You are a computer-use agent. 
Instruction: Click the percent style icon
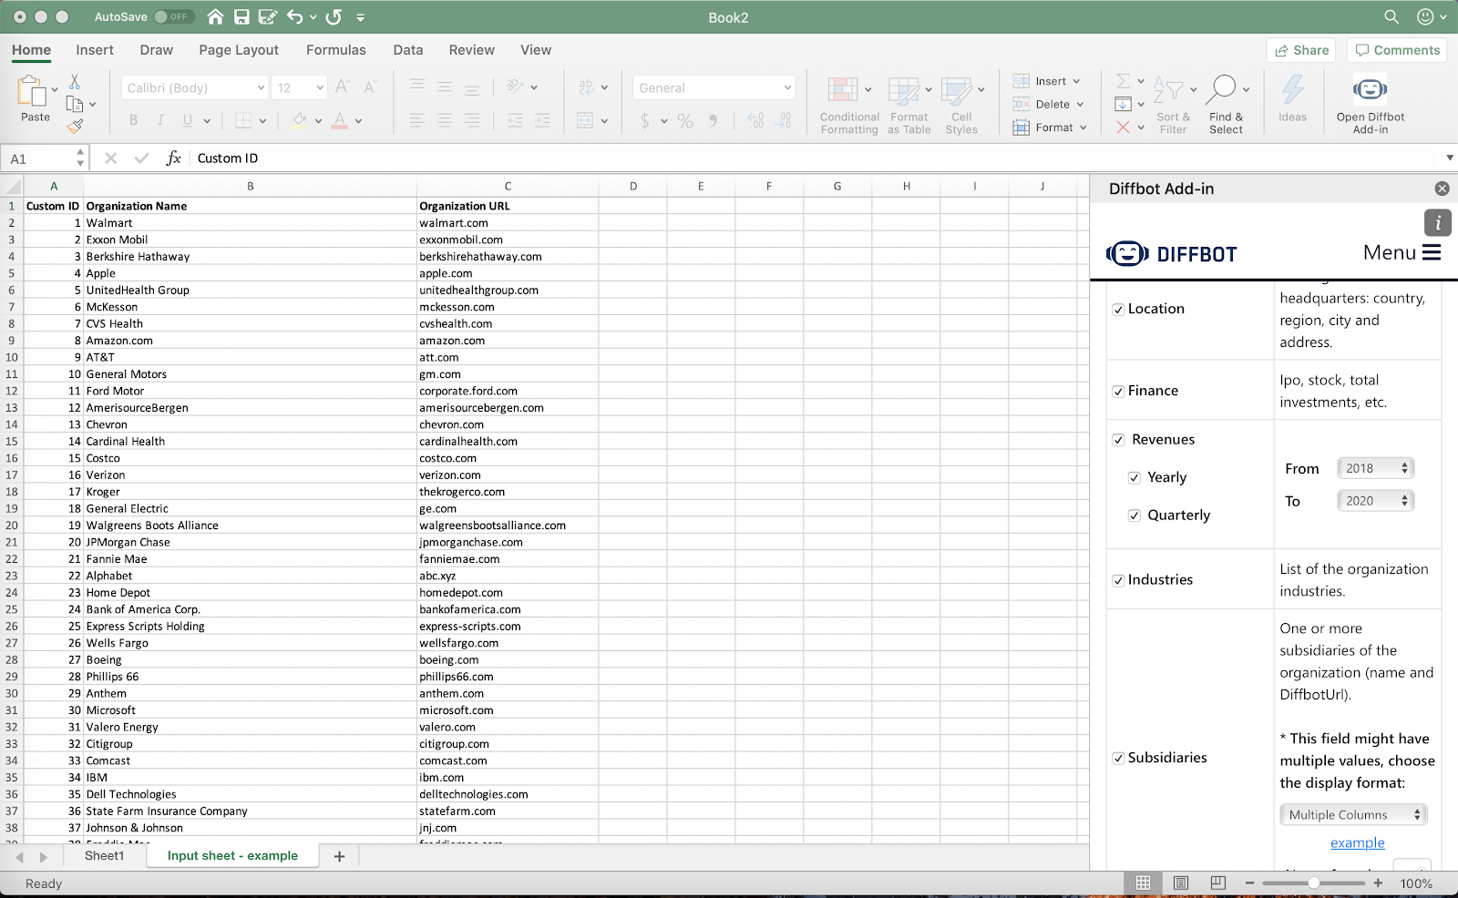[685, 120]
